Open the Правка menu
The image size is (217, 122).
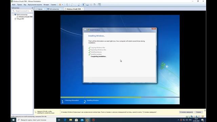click(x=20, y=4)
